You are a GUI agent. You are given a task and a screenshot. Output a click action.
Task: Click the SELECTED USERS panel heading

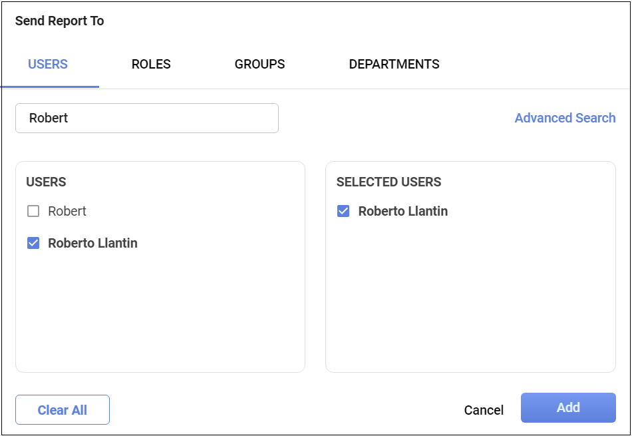(x=389, y=182)
